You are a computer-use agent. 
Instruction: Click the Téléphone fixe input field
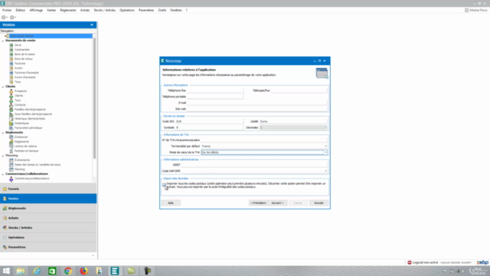(215, 90)
